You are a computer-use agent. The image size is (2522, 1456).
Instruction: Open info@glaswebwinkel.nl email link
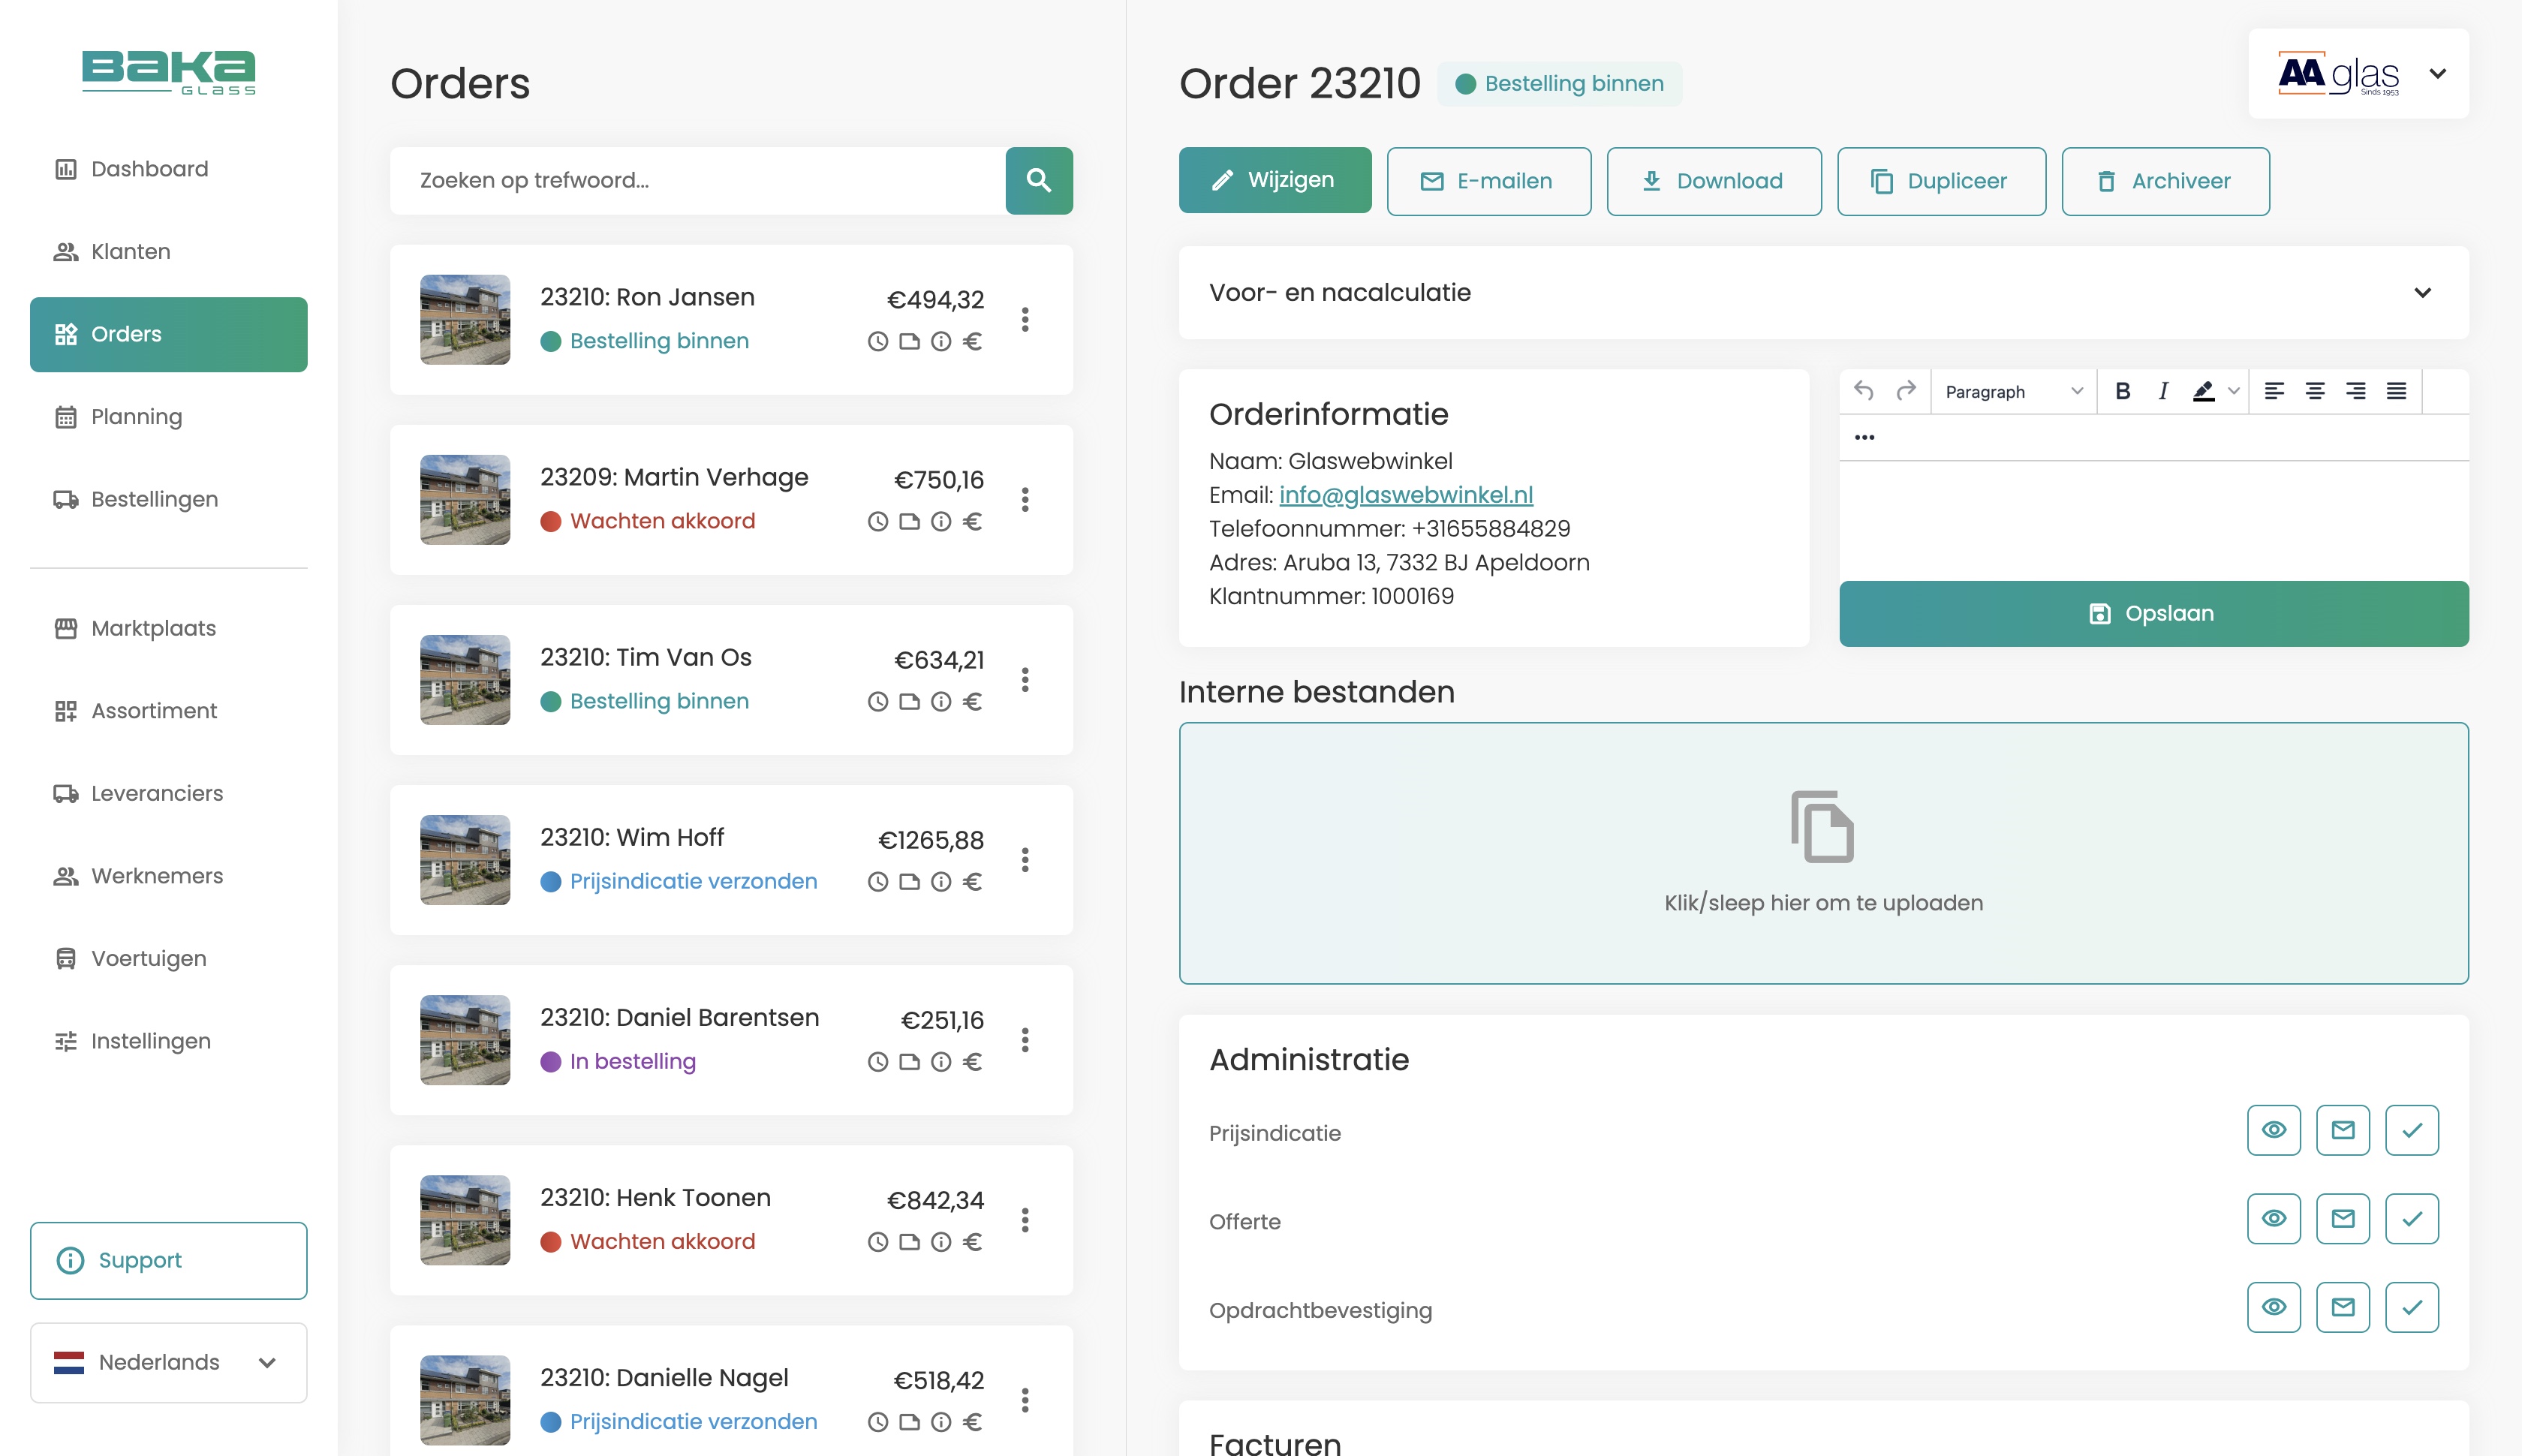click(x=1405, y=495)
